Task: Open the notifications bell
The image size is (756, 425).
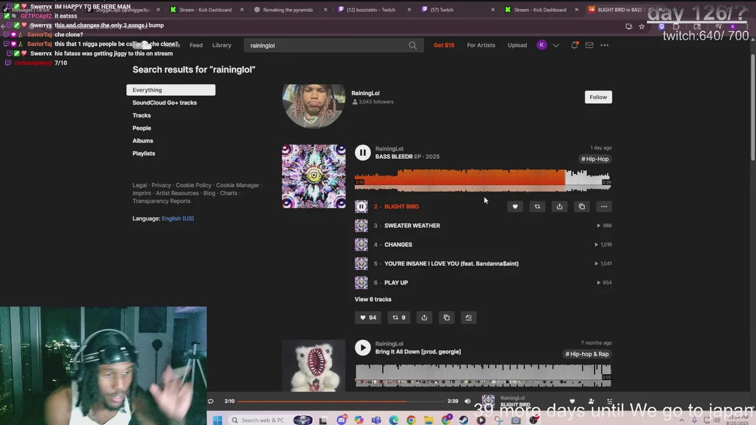Action: coord(574,45)
